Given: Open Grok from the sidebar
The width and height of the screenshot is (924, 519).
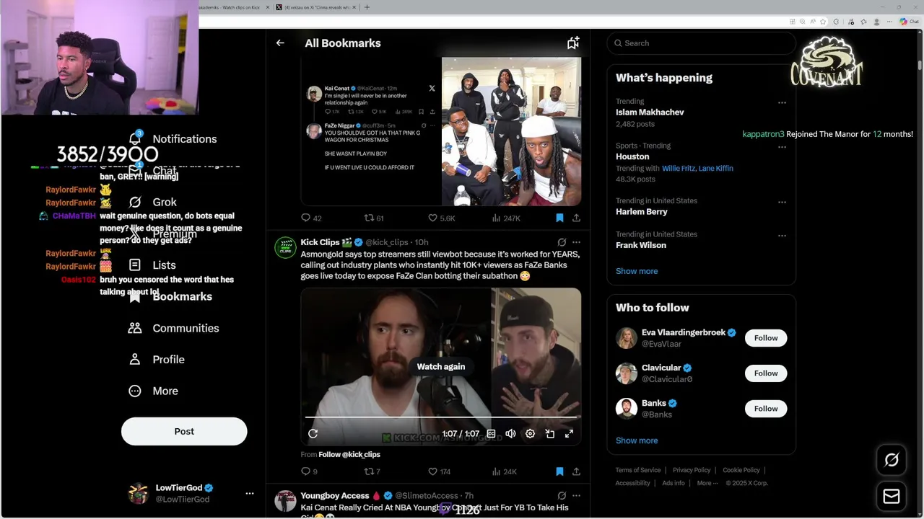Looking at the screenshot, I should pos(152,202).
